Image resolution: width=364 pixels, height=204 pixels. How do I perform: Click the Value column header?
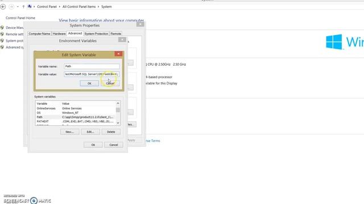66,104
